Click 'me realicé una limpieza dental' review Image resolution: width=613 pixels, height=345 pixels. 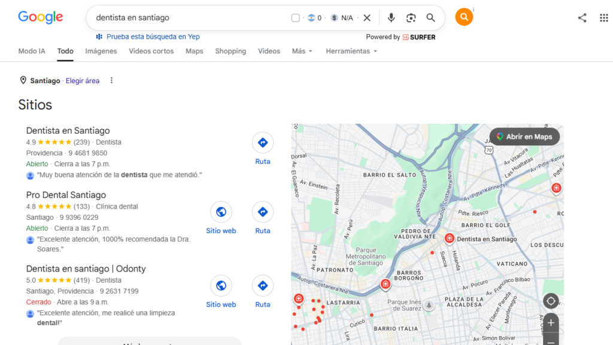point(106,317)
